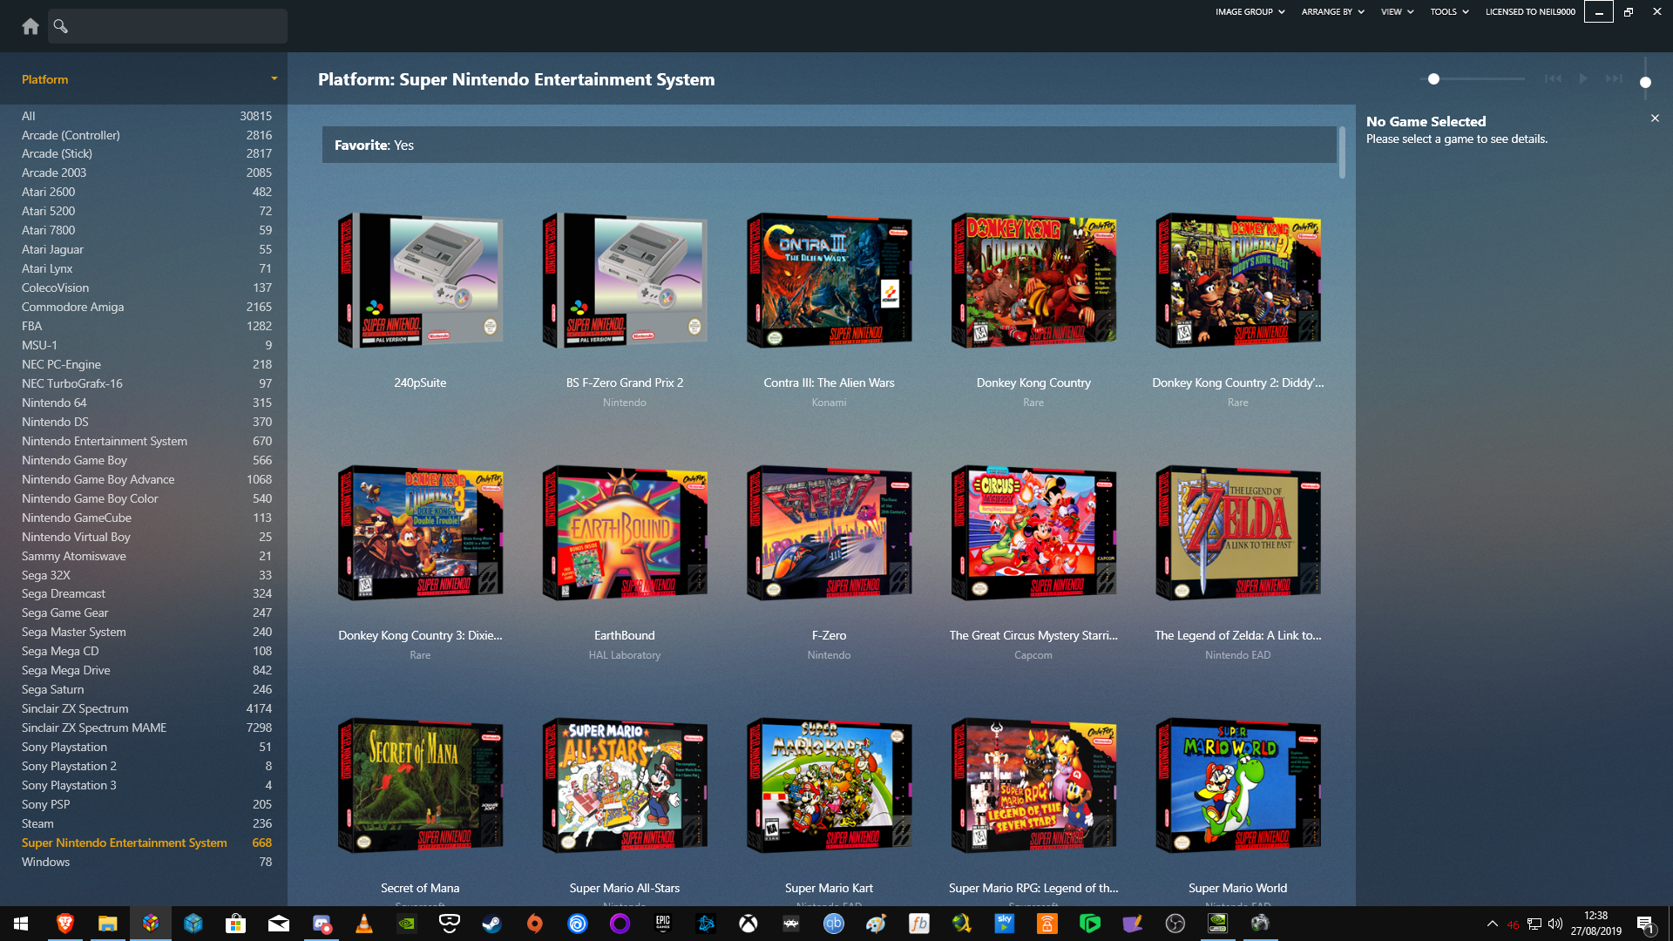Open the View menu
Screen dimensions: 1673x941
click(x=1397, y=12)
